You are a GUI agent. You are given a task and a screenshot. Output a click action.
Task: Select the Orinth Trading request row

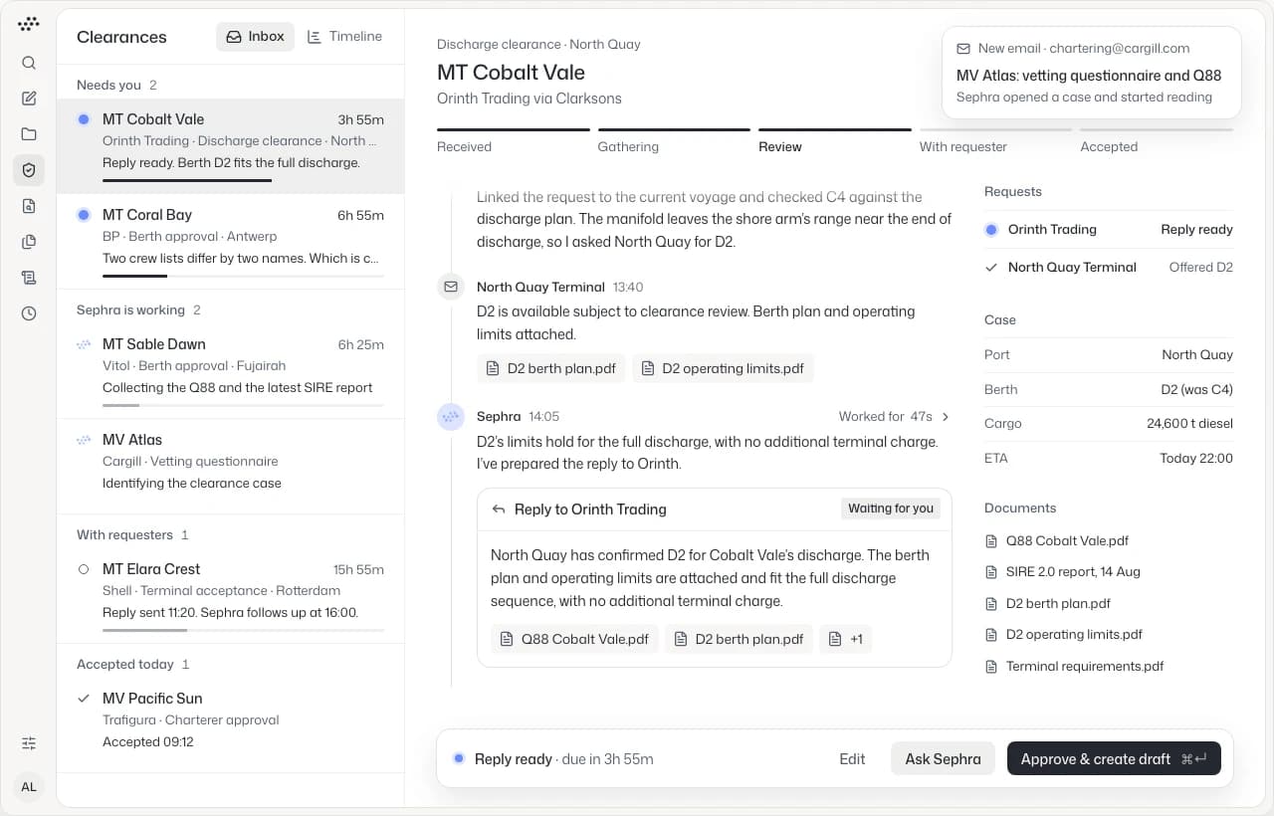(x=1109, y=230)
